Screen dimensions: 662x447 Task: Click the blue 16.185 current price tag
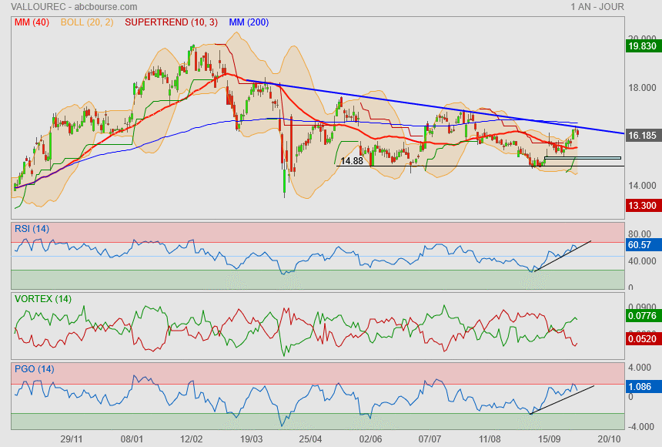click(x=641, y=136)
